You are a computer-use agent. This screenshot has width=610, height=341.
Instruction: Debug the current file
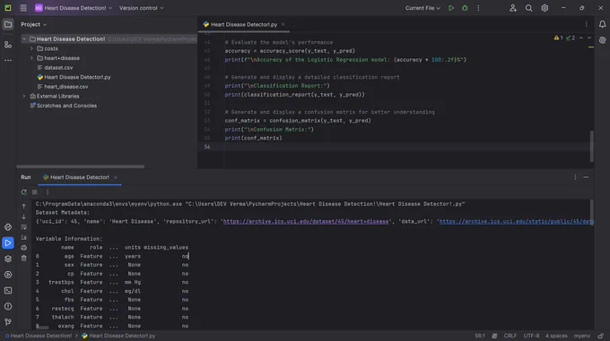[465, 8]
